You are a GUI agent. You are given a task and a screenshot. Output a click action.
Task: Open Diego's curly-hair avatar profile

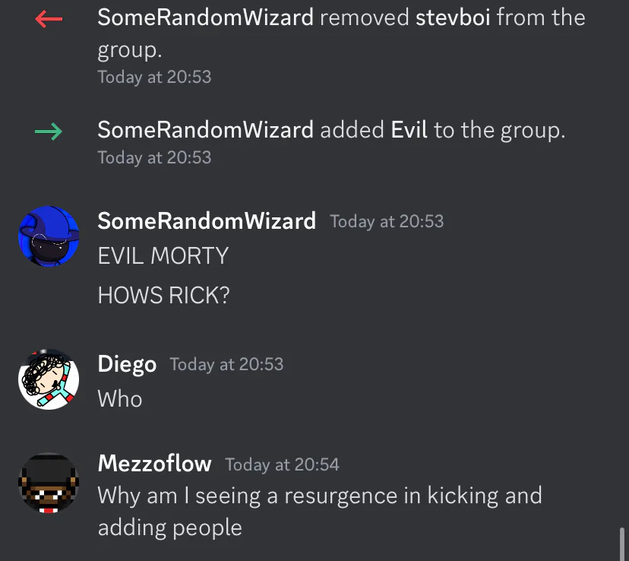click(49, 379)
